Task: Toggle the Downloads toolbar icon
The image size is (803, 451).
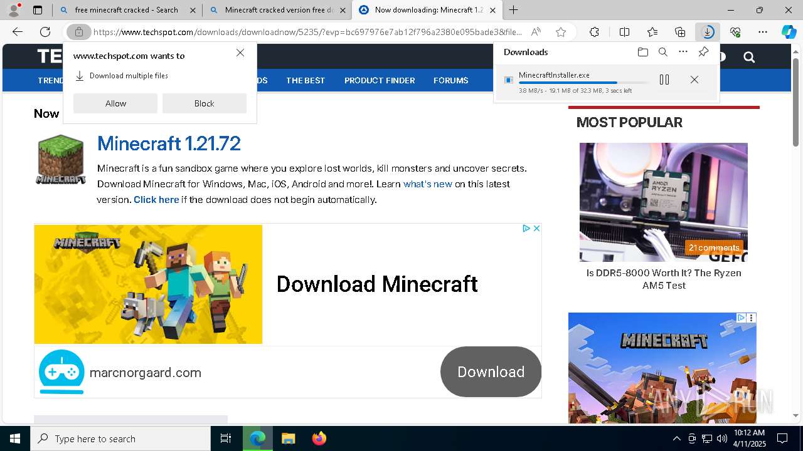Action: [x=708, y=32]
